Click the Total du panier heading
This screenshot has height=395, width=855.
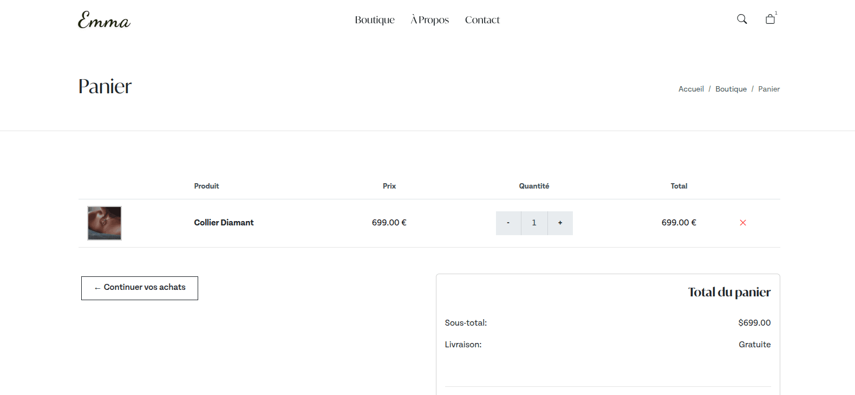click(x=729, y=292)
